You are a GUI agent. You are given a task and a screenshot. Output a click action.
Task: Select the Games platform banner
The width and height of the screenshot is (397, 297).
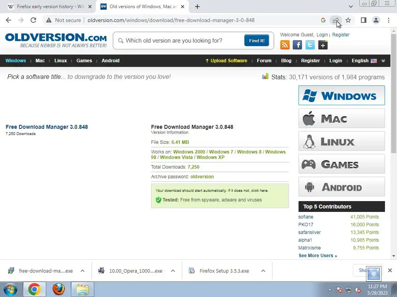(342, 164)
